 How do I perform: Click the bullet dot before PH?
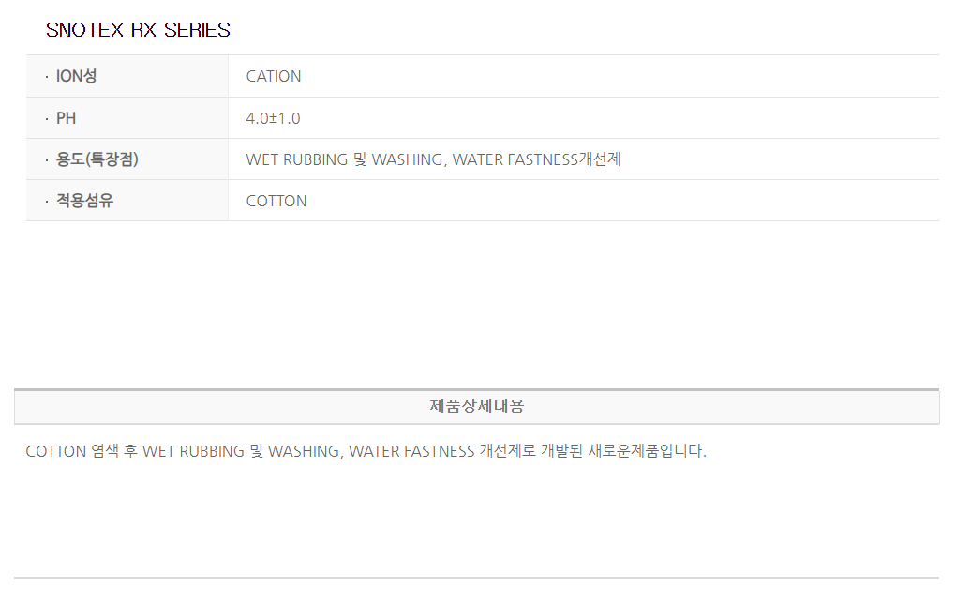tap(47, 119)
